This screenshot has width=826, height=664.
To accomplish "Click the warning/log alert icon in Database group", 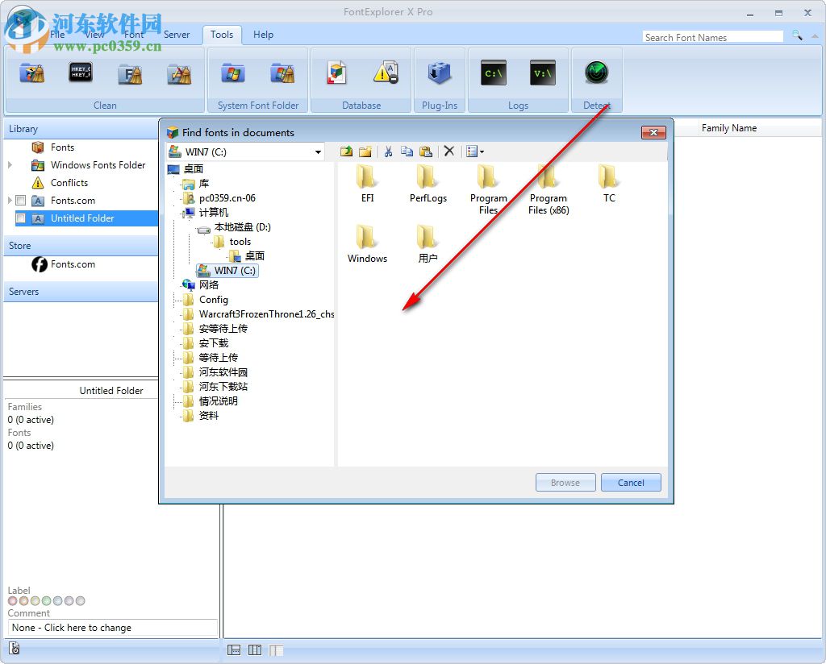I will pos(386,73).
